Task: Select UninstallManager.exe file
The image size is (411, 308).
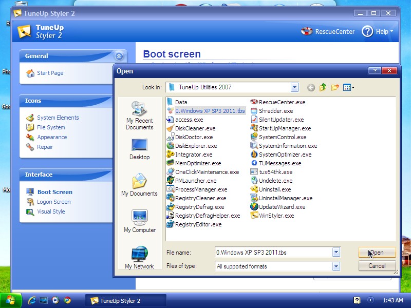Action: click(282, 198)
